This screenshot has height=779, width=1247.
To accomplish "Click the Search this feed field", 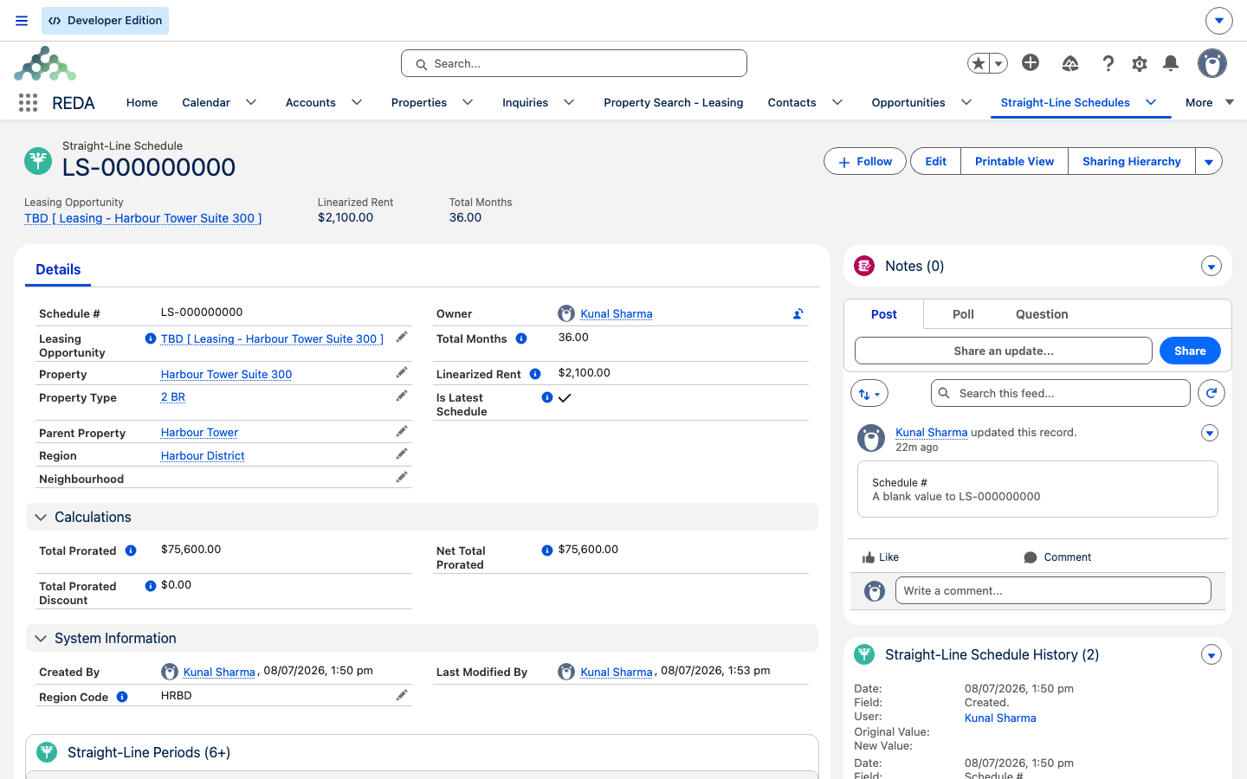I will (x=1061, y=393).
